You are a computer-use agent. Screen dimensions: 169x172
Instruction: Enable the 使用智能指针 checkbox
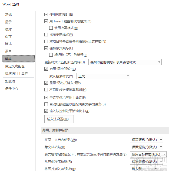(x=46, y=15)
